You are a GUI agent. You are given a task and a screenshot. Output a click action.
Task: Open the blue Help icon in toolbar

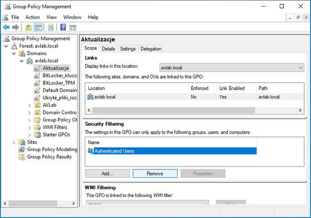[x=63, y=28]
